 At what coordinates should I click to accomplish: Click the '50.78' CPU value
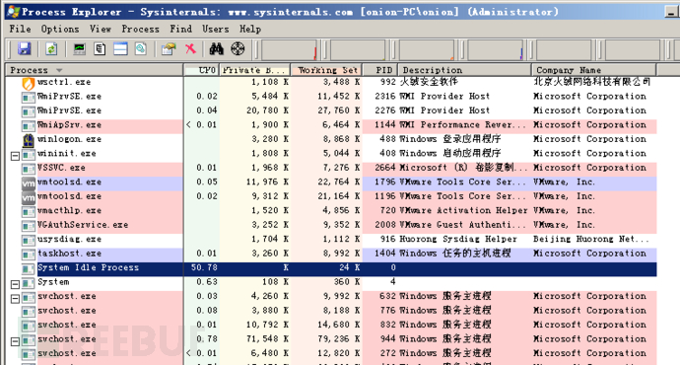(204, 267)
